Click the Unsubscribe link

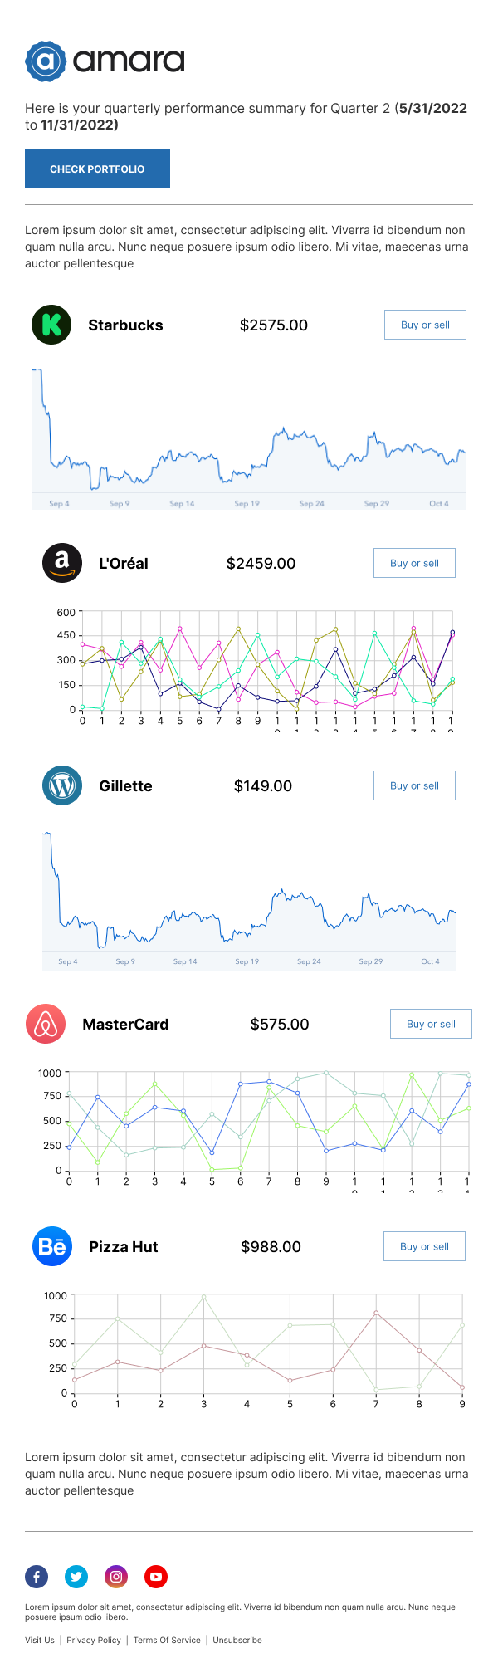[x=237, y=1640]
